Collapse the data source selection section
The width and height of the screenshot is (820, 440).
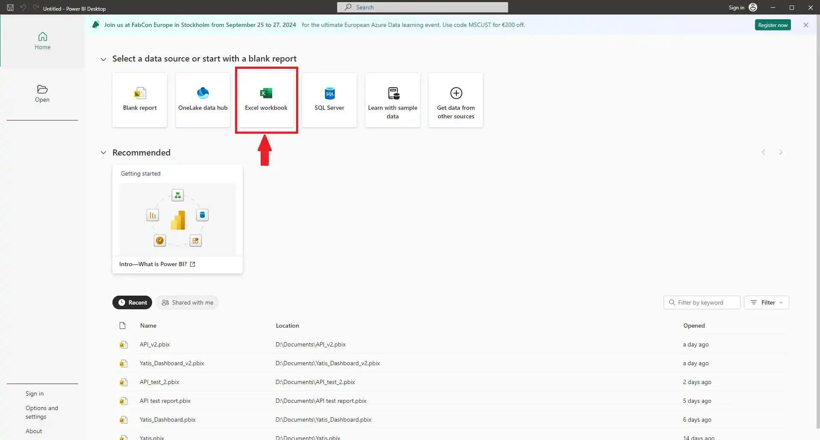[103, 59]
